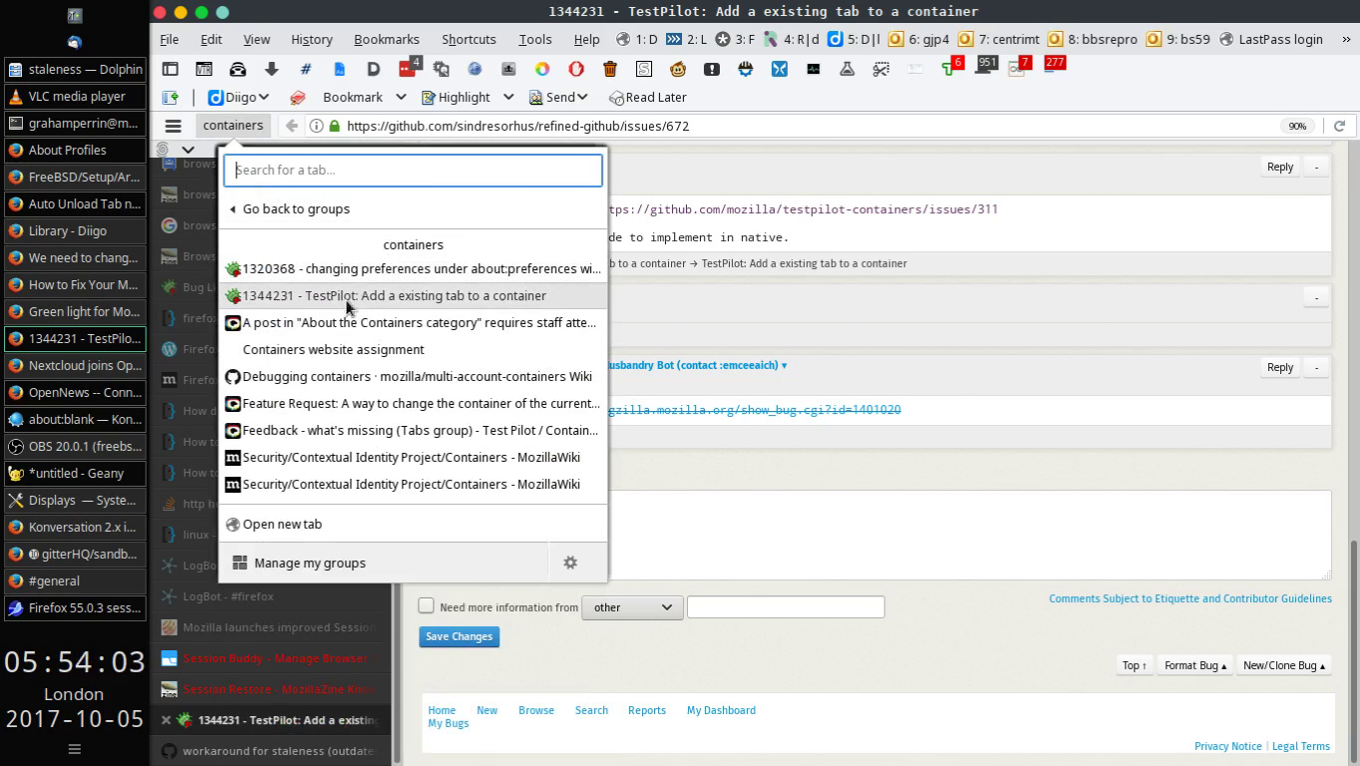Open the Privacy Notice link

click(1227, 746)
